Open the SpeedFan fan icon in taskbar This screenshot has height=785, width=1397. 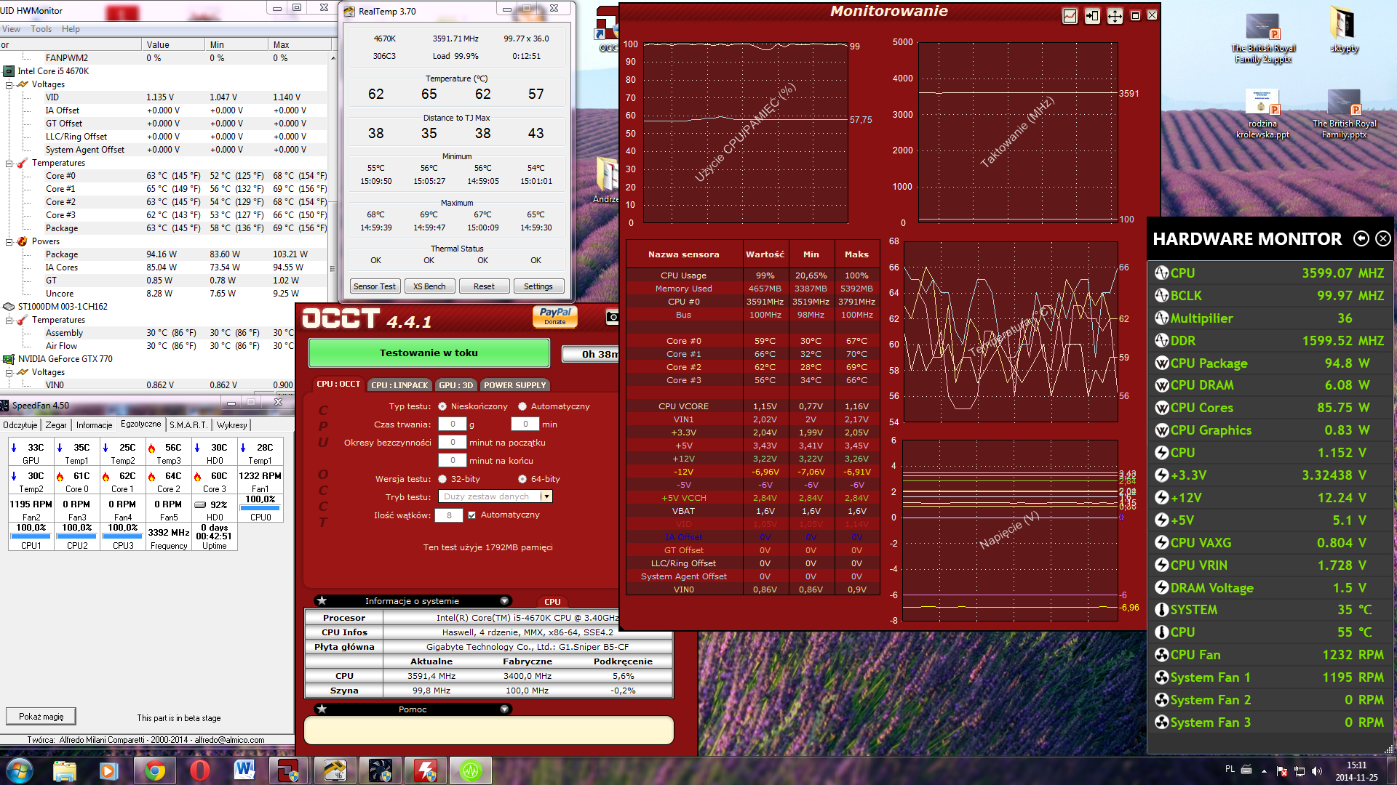(381, 770)
